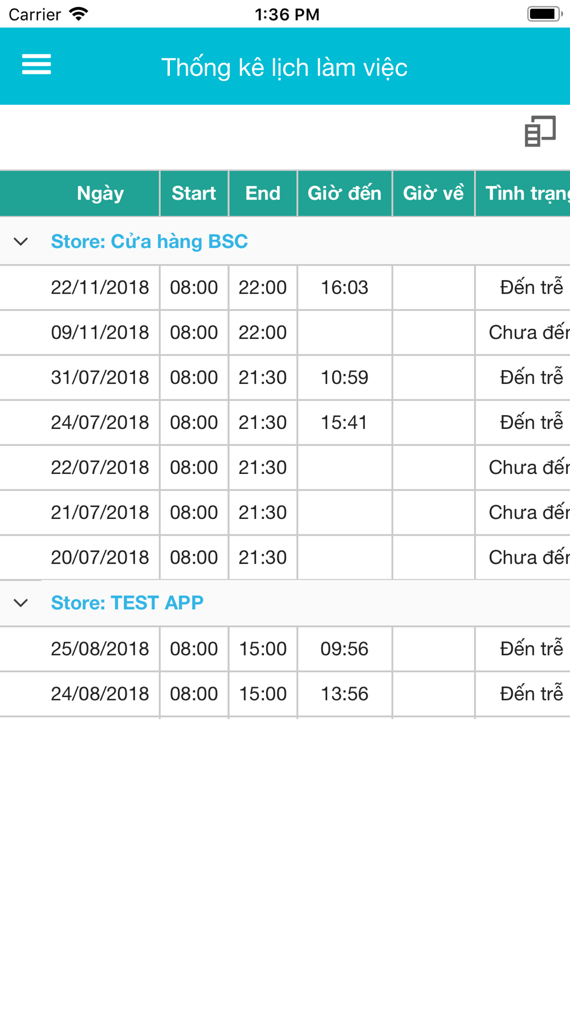Image resolution: width=570 pixels, height=1014 pixels.
Task: Select the 25/08/2018 date row
Action: [100, 649]
